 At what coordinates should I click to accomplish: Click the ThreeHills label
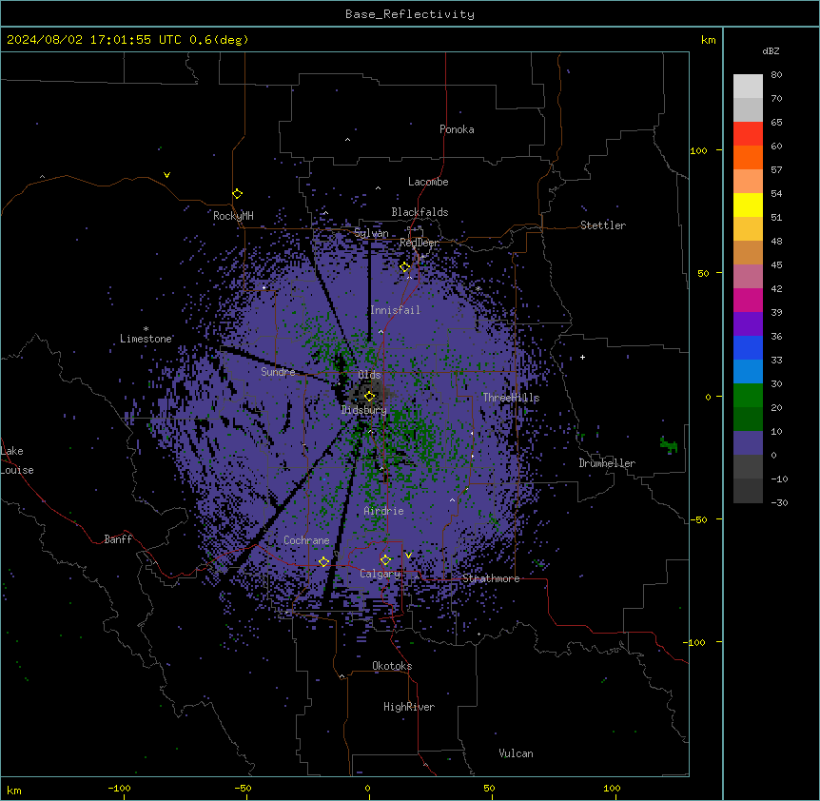pos(511,398)
